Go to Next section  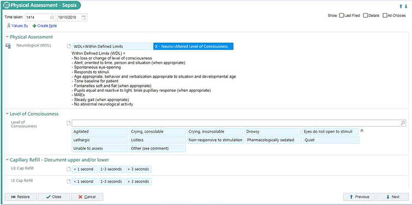click(392, 197)
